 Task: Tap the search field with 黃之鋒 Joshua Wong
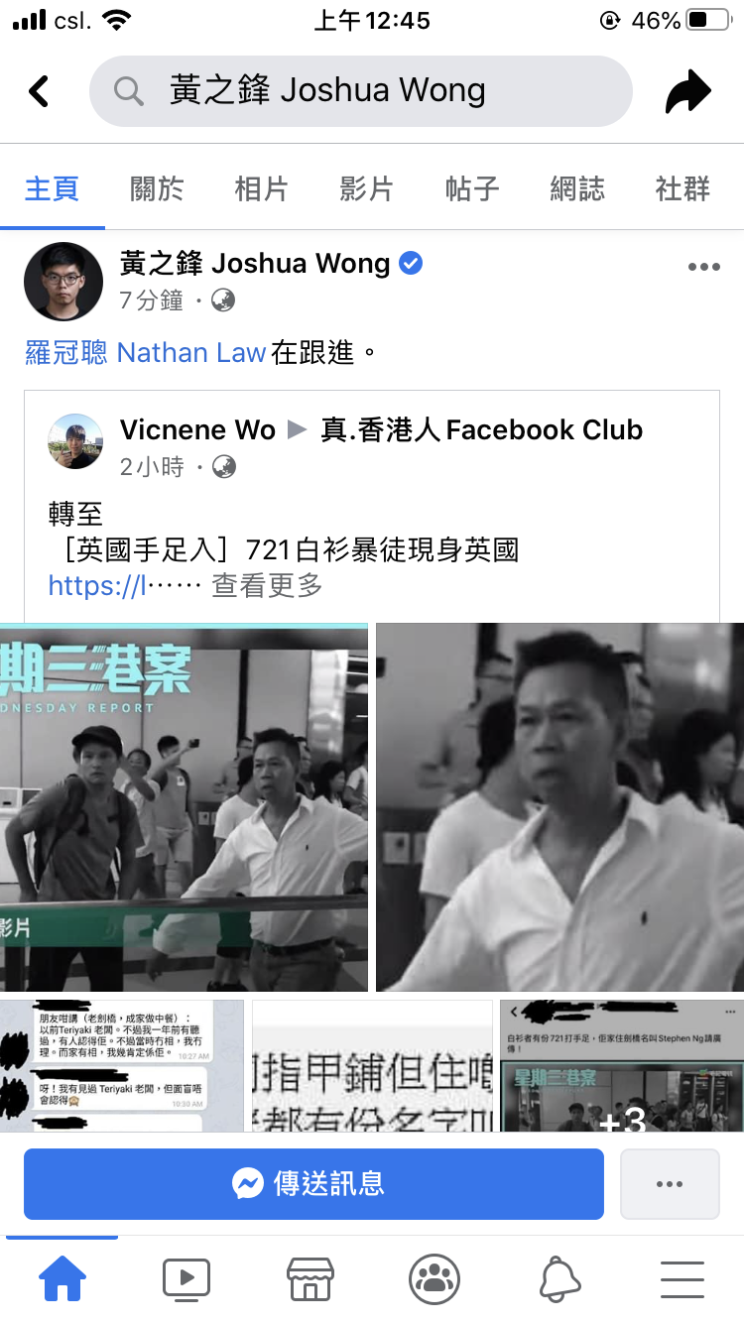361,91
